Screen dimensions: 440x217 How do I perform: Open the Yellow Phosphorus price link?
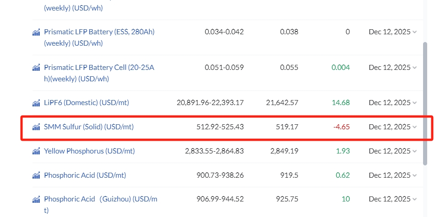pyautogui.click(x=89, y=151)
